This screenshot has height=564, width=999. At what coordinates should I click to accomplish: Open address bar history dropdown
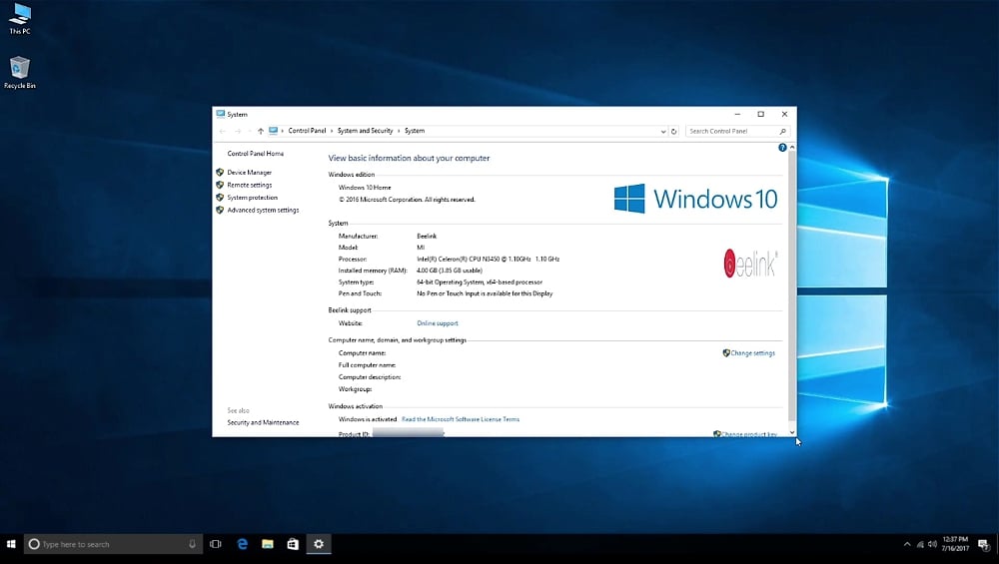point(663,131)
